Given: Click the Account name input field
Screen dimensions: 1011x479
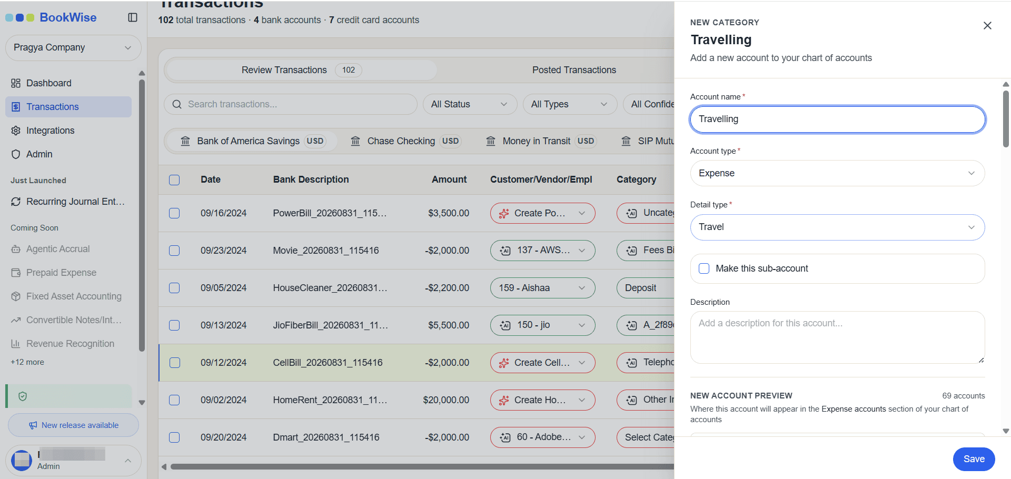Looking at the screenshot, I should pyautogui.click(x=837, y=119).
